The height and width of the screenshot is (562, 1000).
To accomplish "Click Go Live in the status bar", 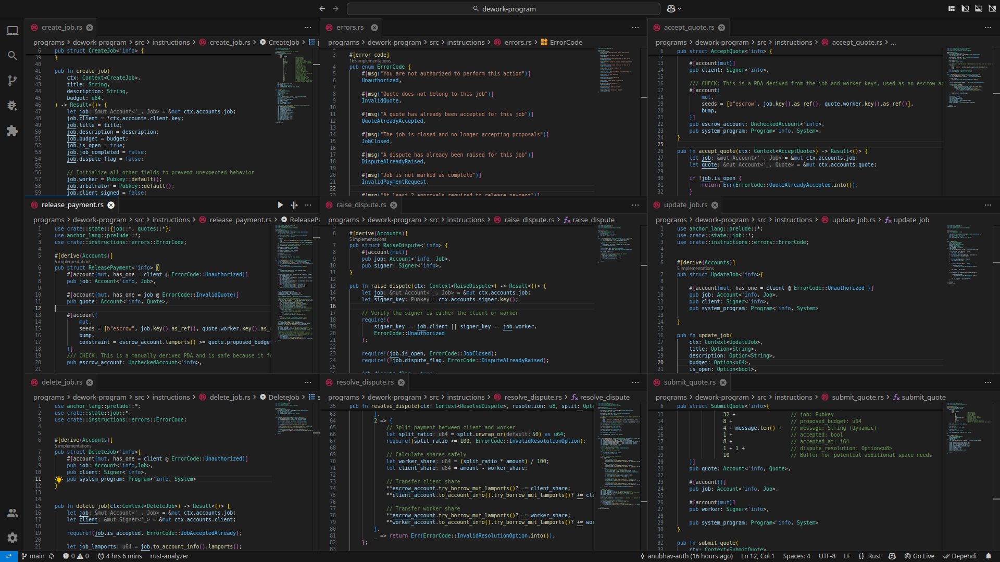I will point(920,556).
